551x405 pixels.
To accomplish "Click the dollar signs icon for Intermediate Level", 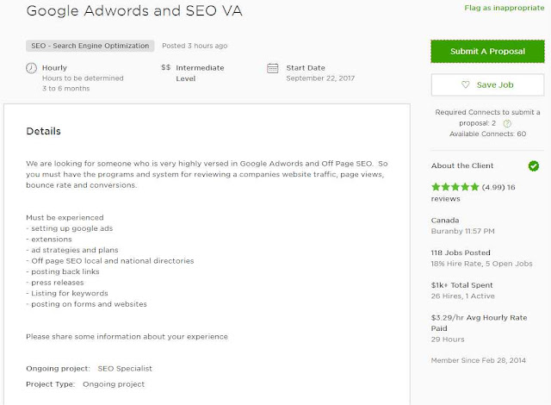I will [165, 66].
